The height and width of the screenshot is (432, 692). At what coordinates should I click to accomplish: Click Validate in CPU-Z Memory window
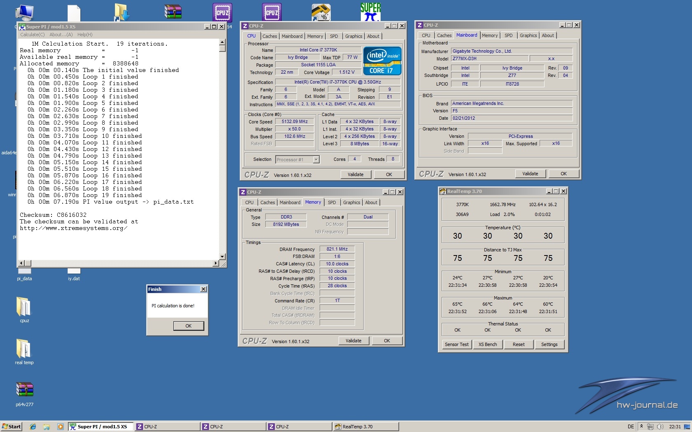click(x=353, y=341)
